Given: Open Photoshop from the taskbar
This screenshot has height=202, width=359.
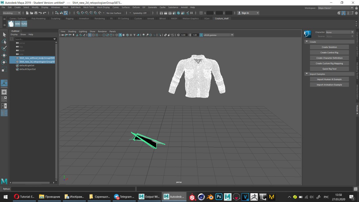Looking at the screenshot, I should point(219,197).
